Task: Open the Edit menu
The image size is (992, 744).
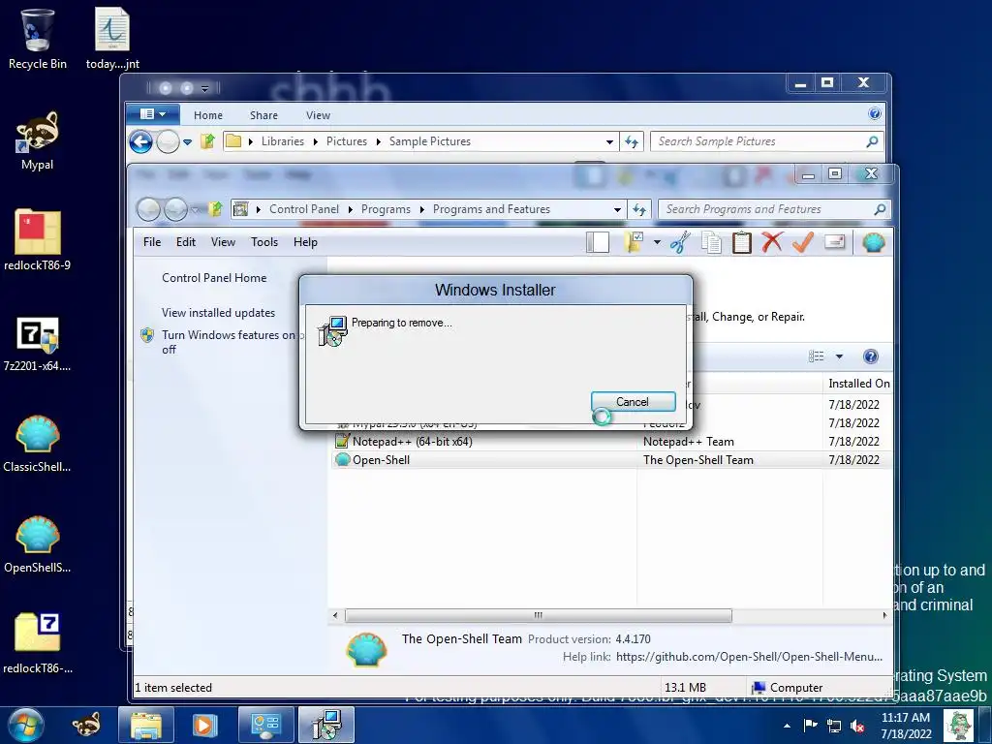Action: tap(185, 242)
